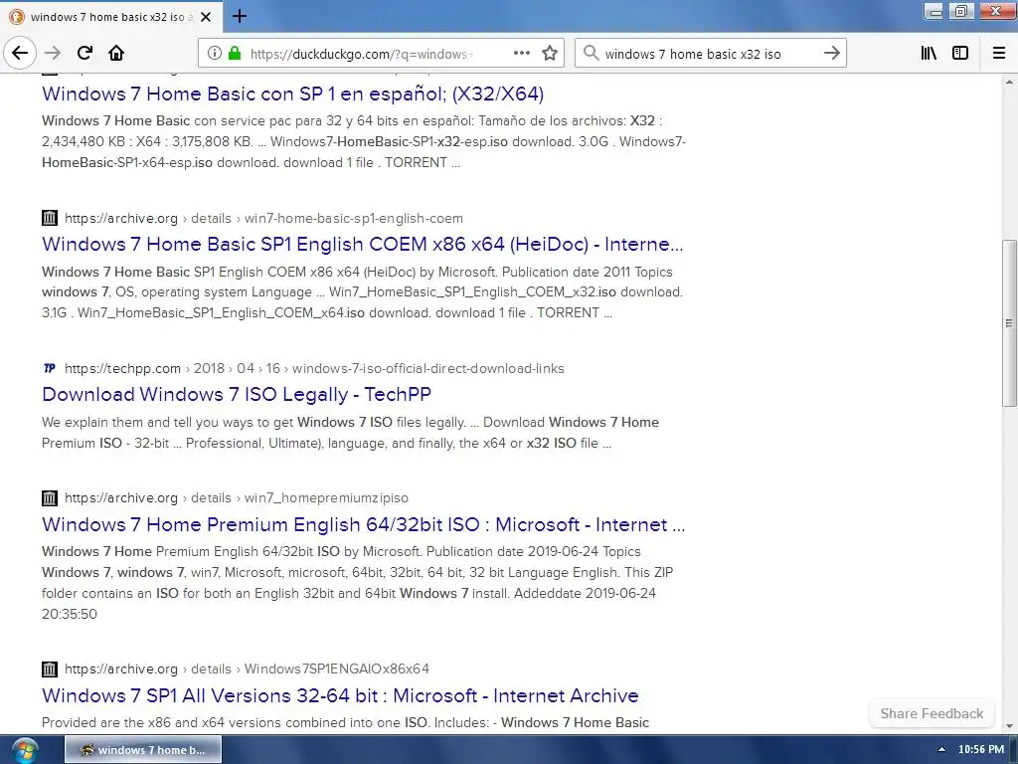Open 'Download Windows 7 ISO Legally - TechPP' result
This screenshot has width=1018, height=764.
237,394
